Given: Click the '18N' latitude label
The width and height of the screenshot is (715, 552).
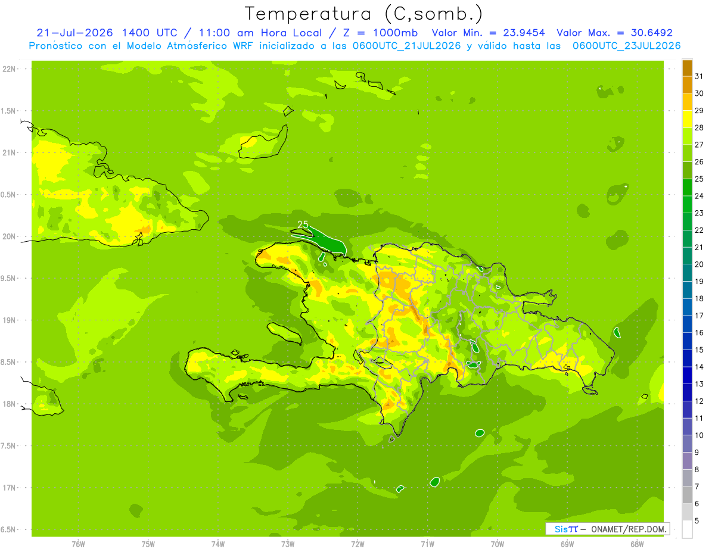Looking at the screenshot, I should coord(8,404).
